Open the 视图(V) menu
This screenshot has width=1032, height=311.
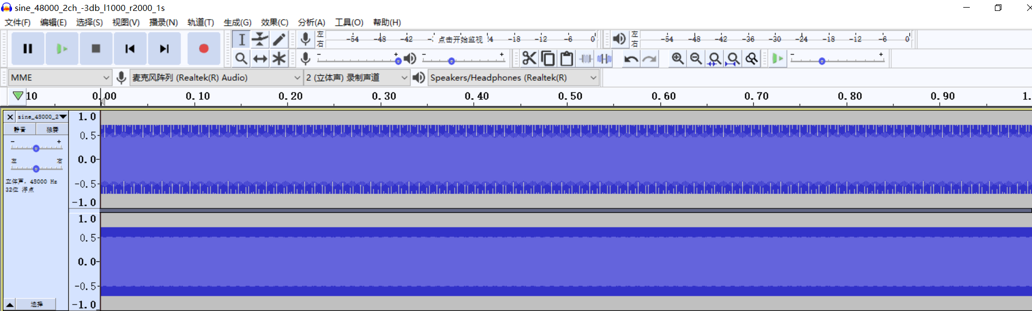pyautogui.click(x=126, y=22)
